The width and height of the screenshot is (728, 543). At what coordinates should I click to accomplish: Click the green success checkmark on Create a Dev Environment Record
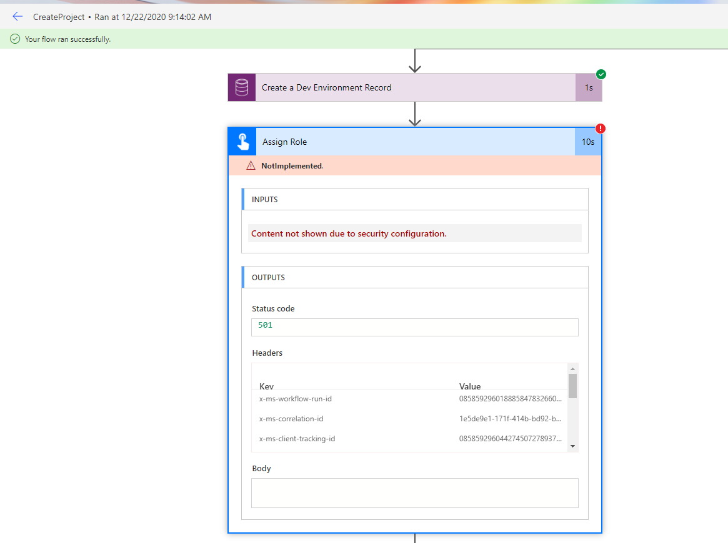tap(601, 74)
